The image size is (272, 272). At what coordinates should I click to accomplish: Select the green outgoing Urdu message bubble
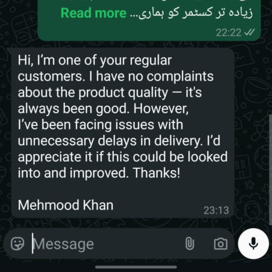click(149, 20)
